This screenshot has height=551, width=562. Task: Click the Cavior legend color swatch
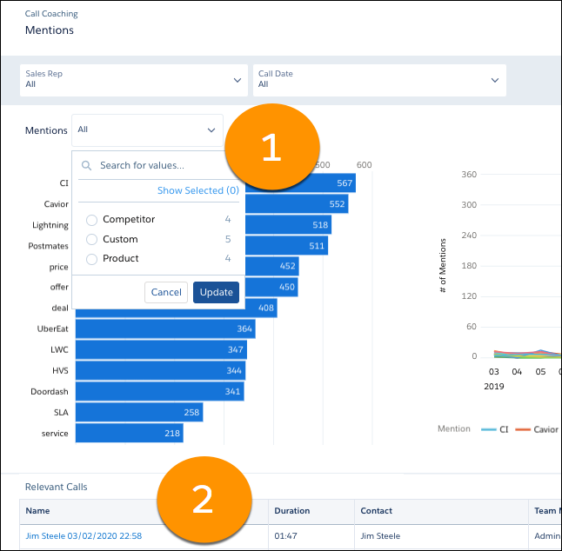[523, 429]
